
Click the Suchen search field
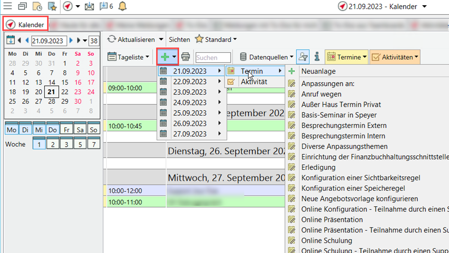[x=213, y=58]
